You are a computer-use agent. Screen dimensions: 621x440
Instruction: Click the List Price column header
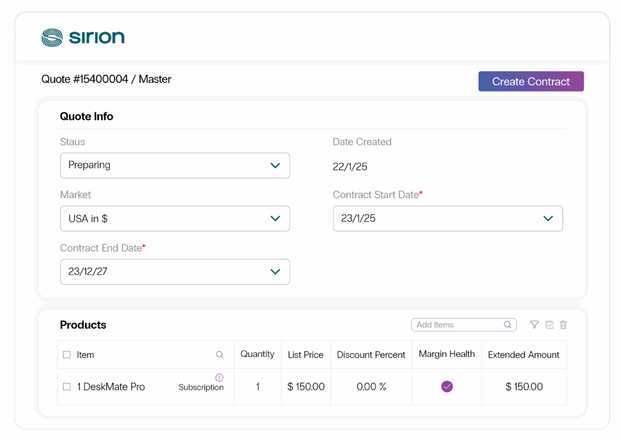[306, 355]
